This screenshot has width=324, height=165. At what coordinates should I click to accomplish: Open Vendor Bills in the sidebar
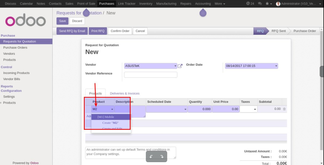click(11, 79)
